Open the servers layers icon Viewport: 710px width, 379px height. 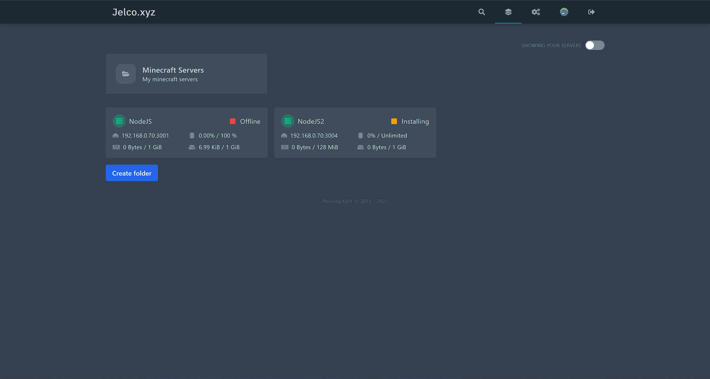point(508,12)
